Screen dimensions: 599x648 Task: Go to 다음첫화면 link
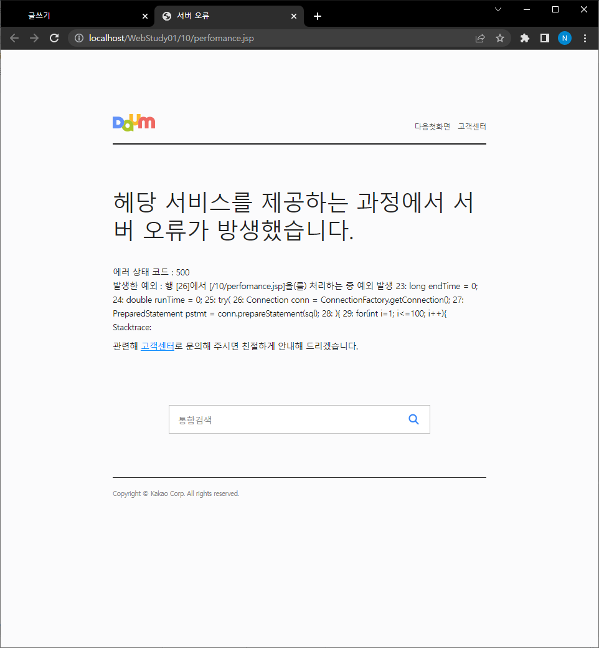[x=432, y=126]
